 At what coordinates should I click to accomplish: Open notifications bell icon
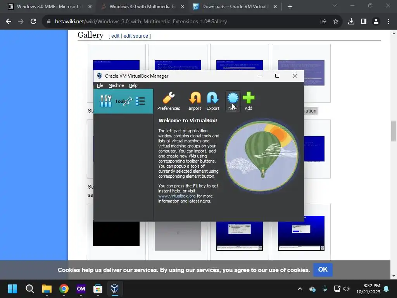[387, 289]
